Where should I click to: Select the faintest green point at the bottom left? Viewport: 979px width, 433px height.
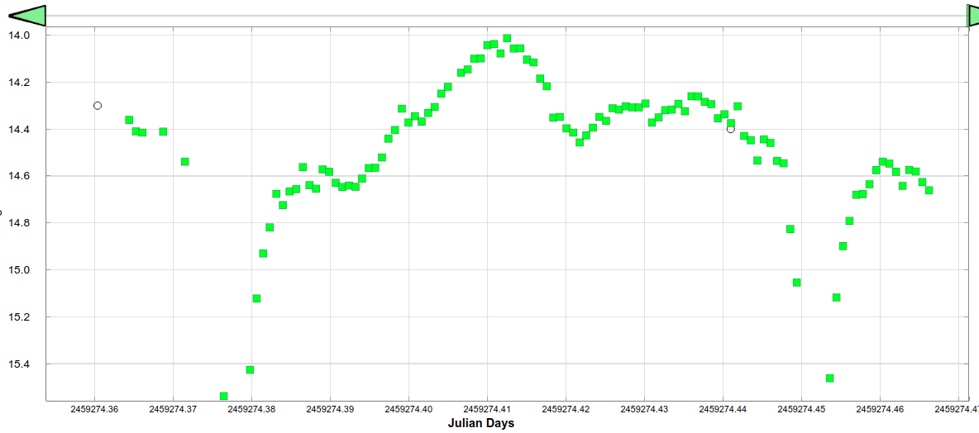click(x=224, y=397)
